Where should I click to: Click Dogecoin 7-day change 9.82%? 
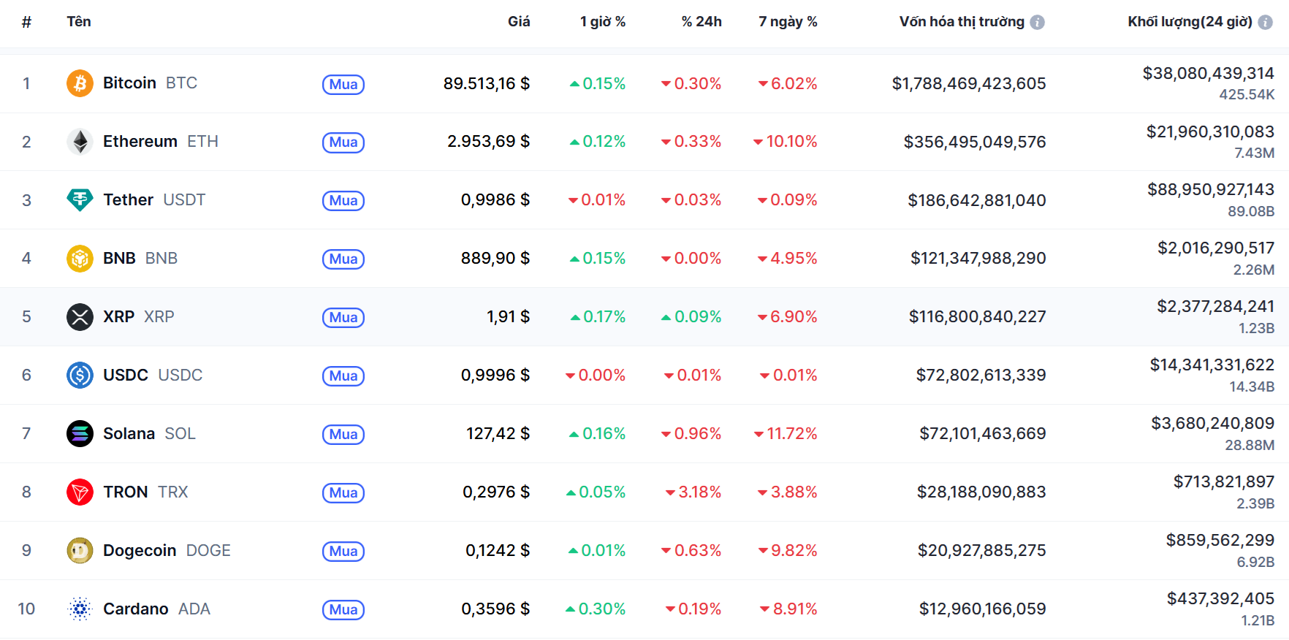click(x=788, y=551)
